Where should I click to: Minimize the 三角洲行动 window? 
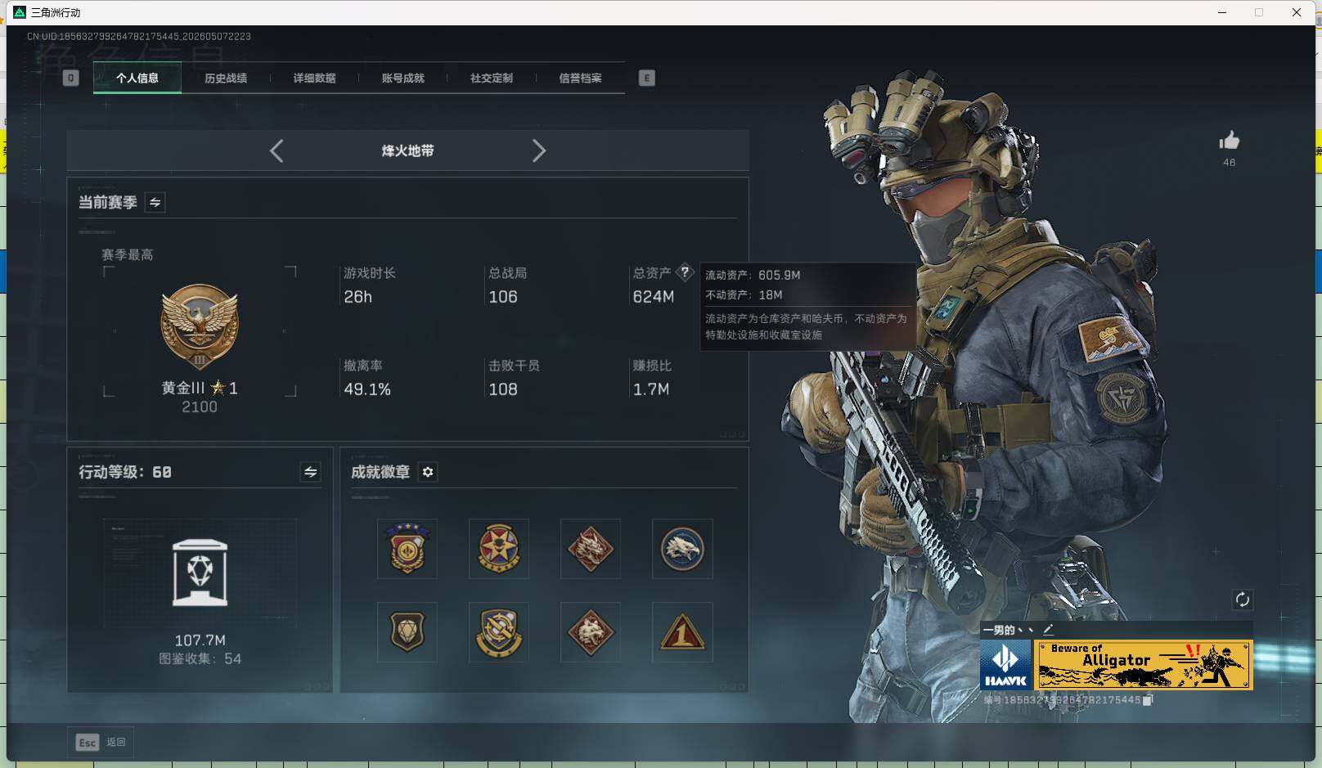1222,12
